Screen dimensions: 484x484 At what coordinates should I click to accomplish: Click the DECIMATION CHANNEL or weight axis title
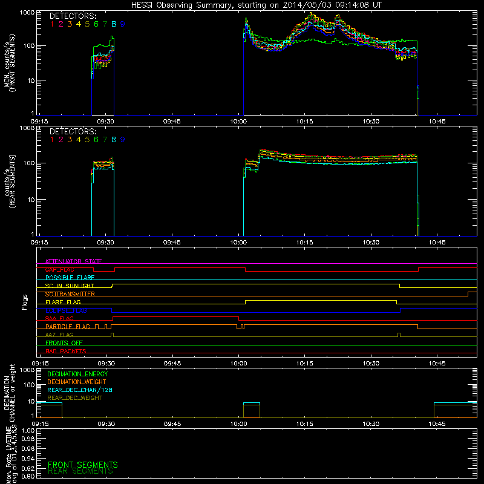9,393
